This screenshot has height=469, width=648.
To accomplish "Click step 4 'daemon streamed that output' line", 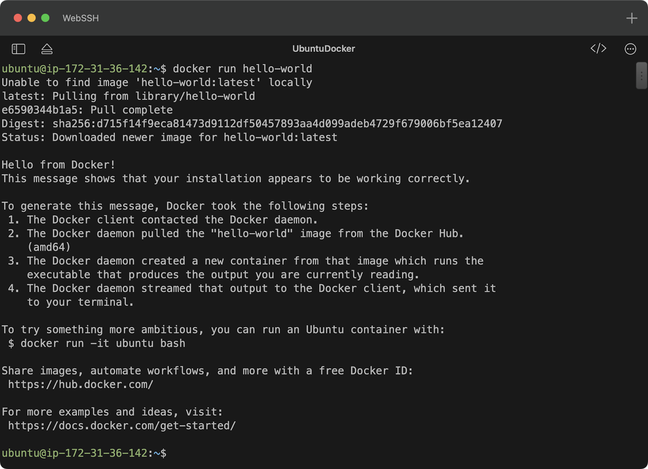I will click(x=252, y=289).
